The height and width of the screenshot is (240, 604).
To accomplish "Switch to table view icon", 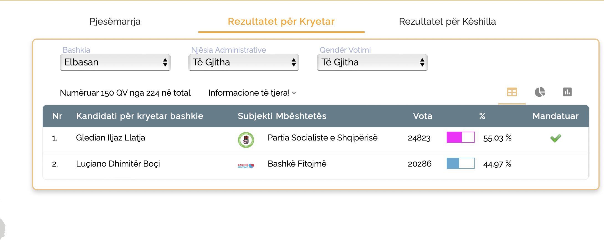I will pyautogui.click(x=512, y=92).
